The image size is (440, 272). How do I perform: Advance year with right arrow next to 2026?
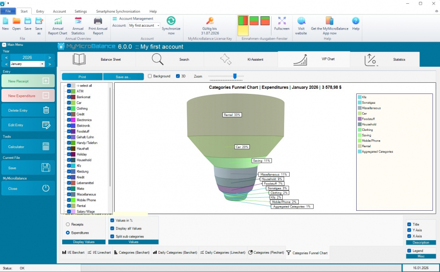coord(50,57)
